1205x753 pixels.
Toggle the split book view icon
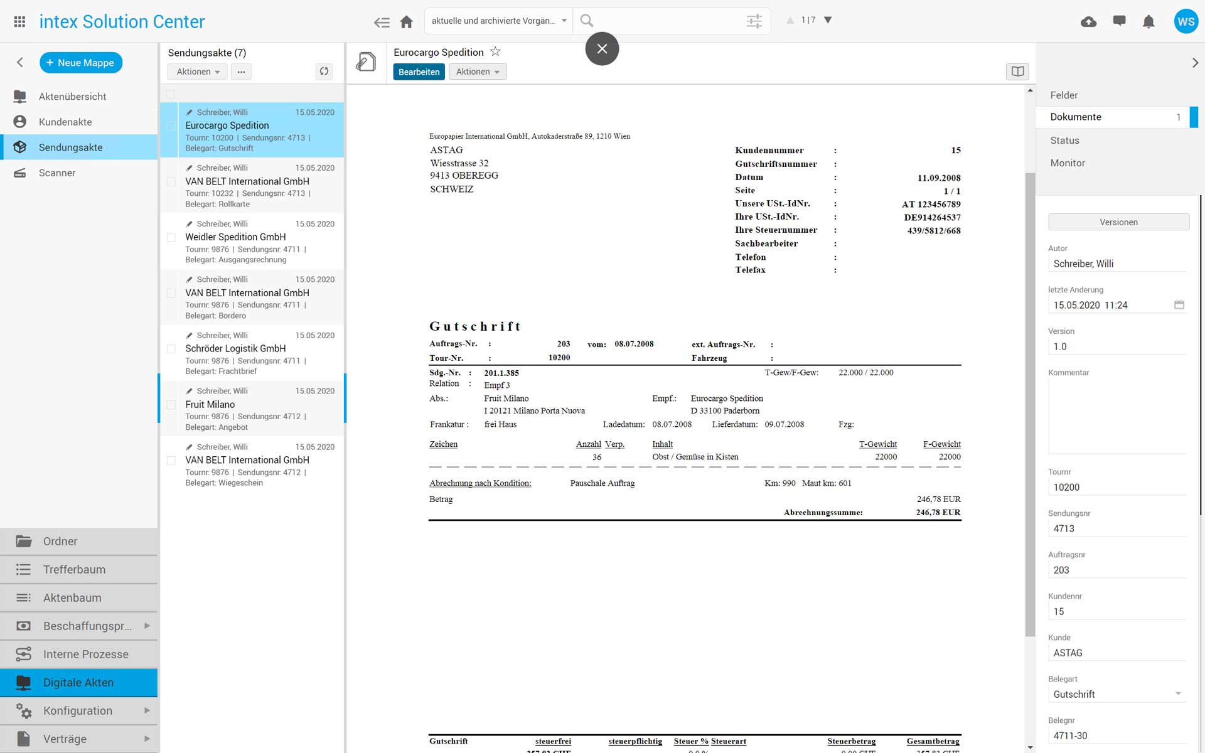(1017, 72)
